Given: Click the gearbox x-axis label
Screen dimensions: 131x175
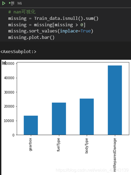Looking at the screenshot, I should (x=30, y=144).
